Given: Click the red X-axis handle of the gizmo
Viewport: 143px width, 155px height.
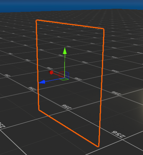Looking at the screenshot, I should [51, 73].
